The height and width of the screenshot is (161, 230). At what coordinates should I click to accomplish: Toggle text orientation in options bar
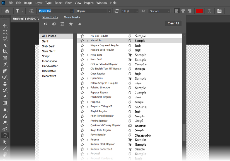point(31,11)
